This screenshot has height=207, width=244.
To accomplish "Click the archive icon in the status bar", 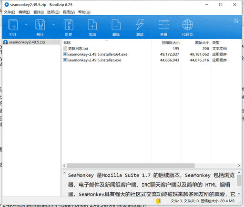I will click(159, 201).
